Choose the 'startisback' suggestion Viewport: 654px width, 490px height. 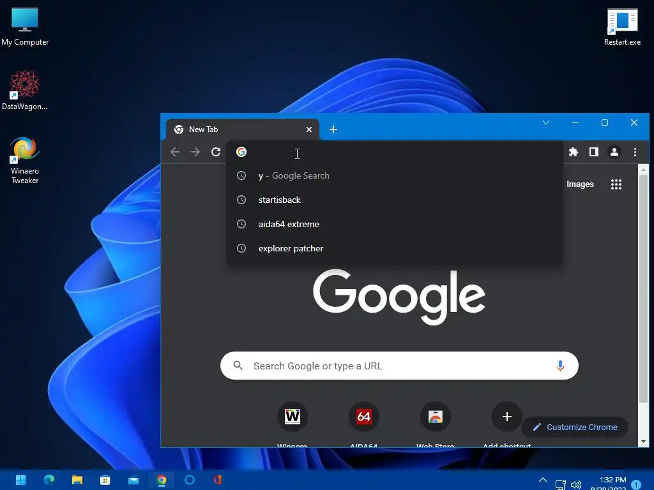(x=395, y=200)
